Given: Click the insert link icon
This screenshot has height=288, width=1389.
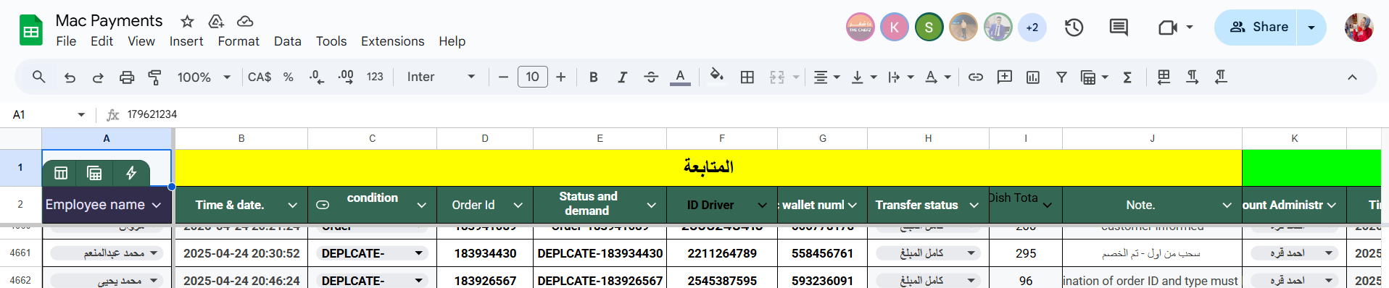Looking at the screenshot, I should click(x=976, y=77).
